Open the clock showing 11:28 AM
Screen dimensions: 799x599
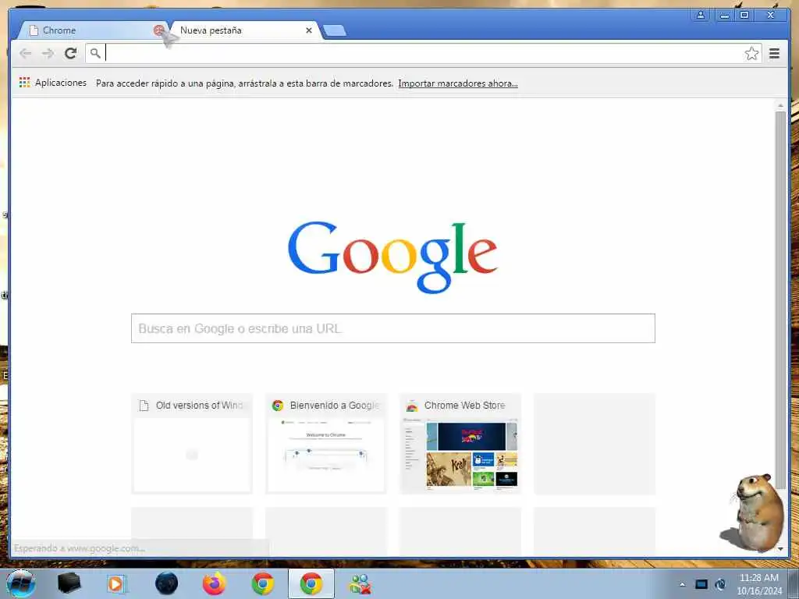(759, 584)
